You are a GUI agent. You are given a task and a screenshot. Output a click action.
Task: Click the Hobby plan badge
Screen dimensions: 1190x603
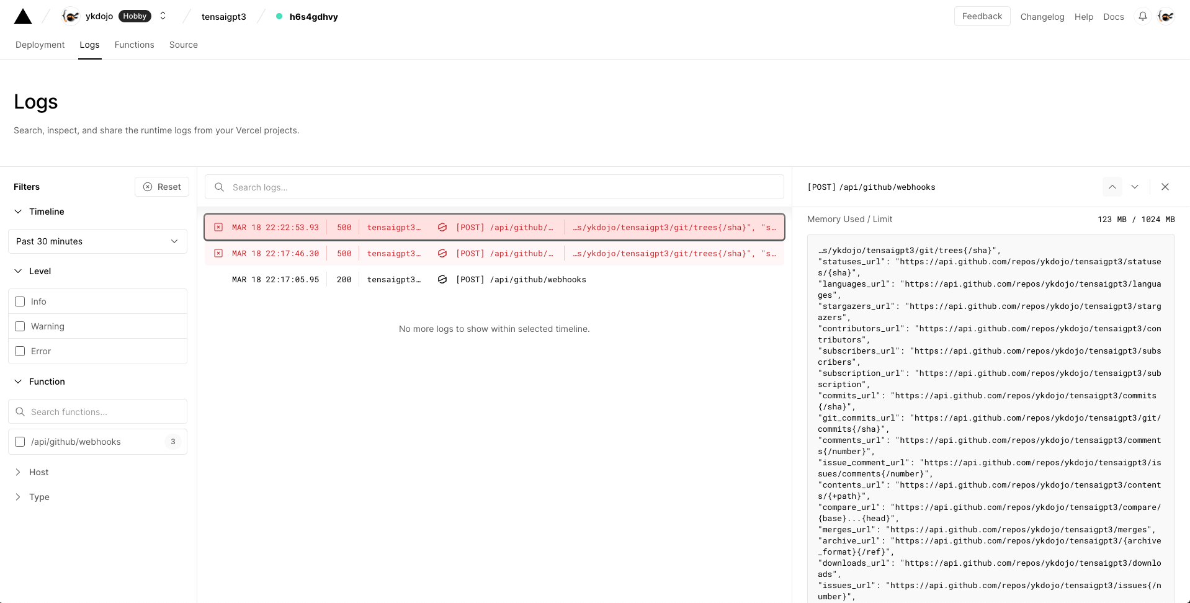pos(135,16)
